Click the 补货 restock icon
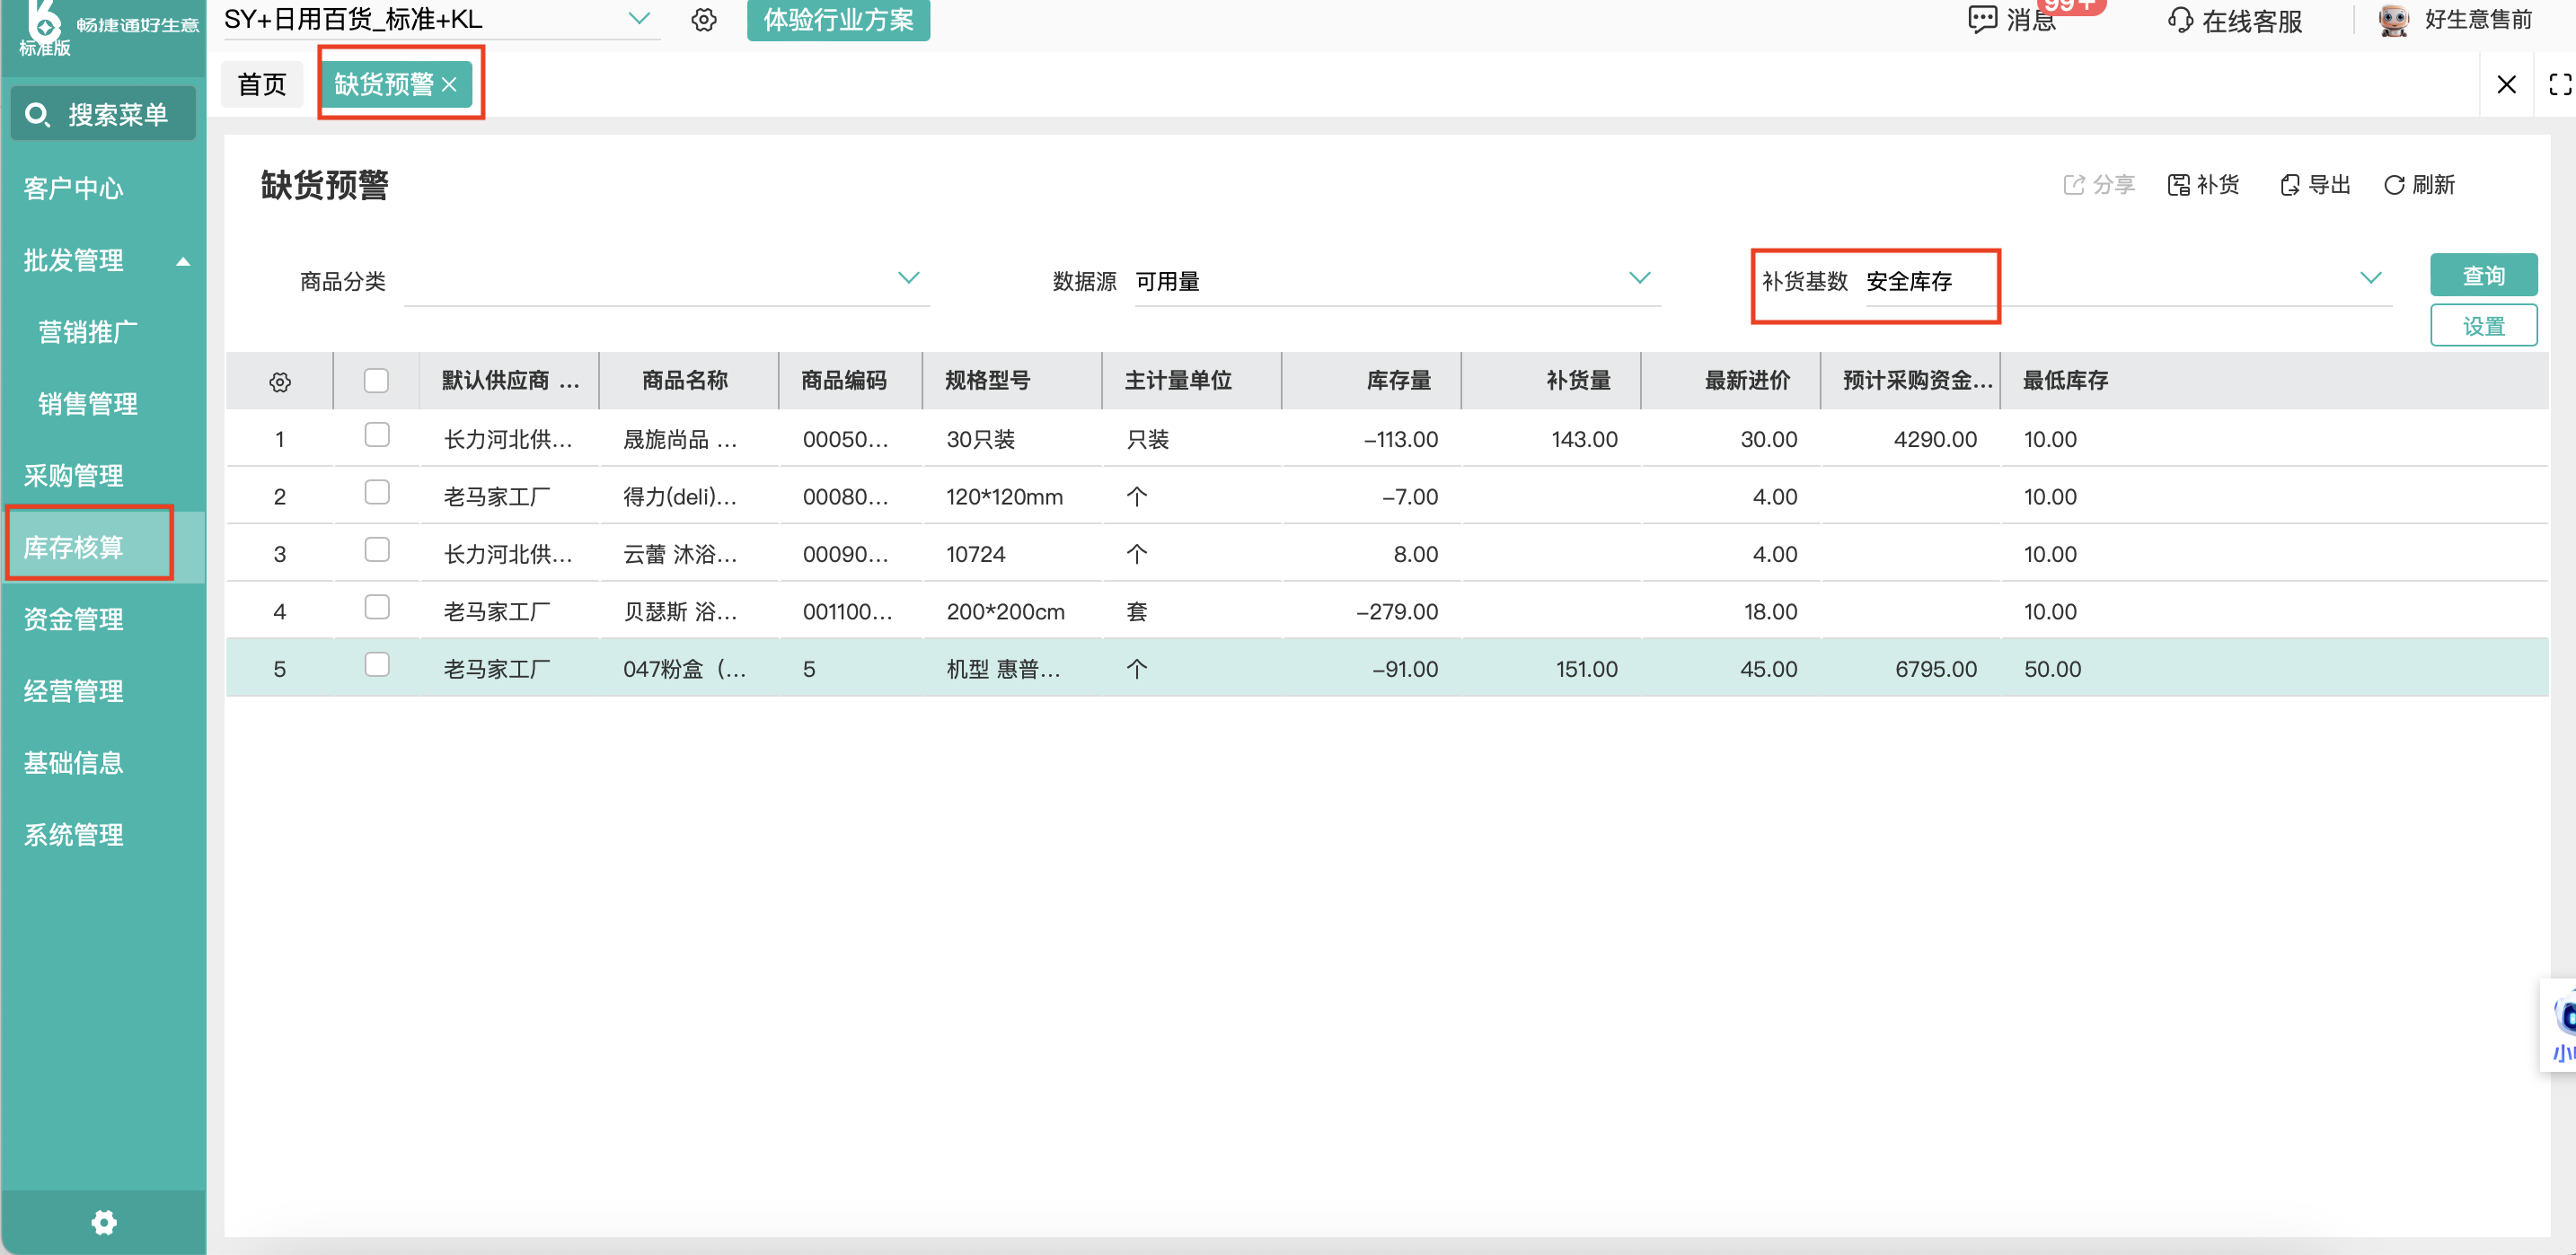 coord(2178,185)
